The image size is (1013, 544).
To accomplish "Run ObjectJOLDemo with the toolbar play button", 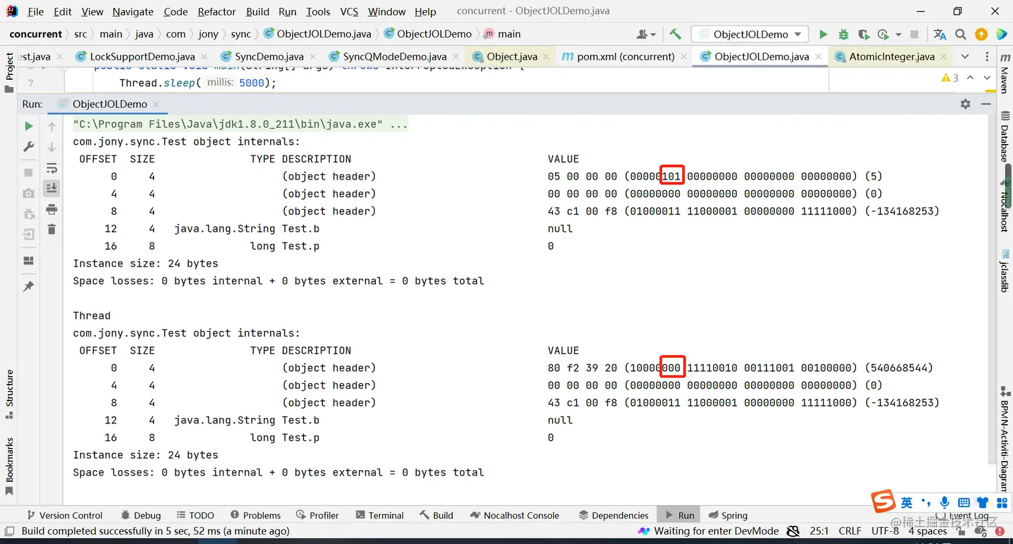I will pyautogui.click(x=823, y=34).
